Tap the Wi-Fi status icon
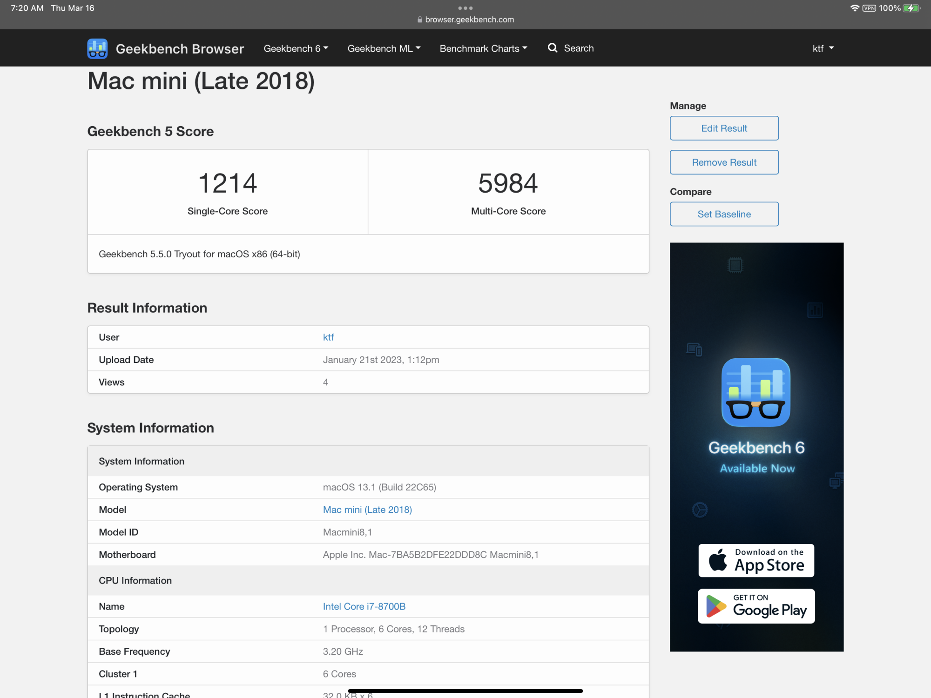 pos(854,8)
